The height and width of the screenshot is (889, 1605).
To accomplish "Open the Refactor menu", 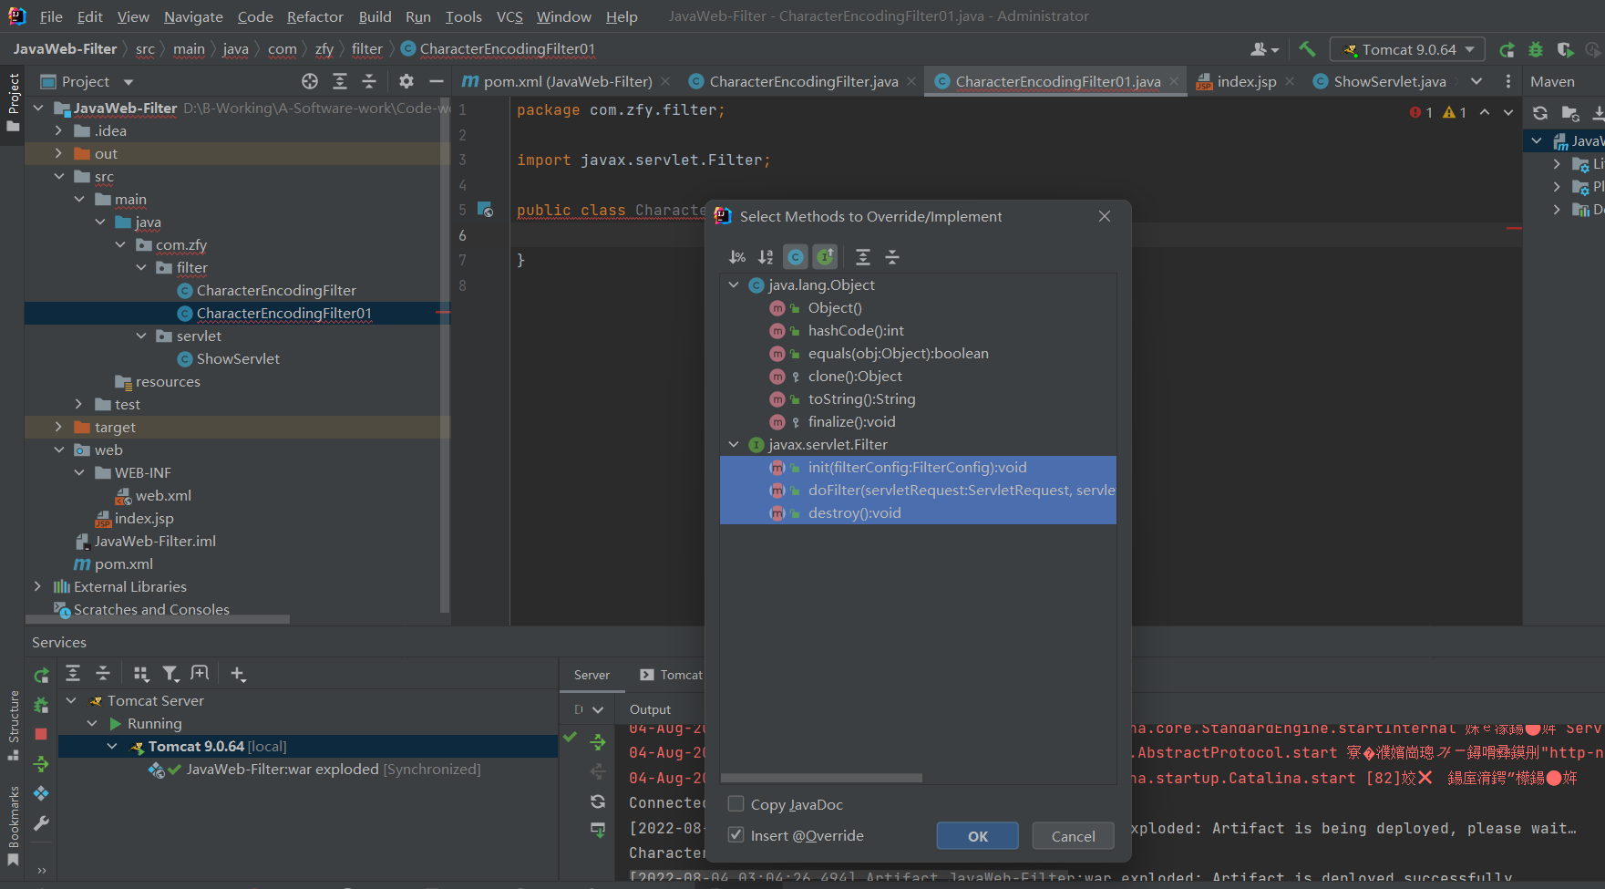I will tap(314, 16).
